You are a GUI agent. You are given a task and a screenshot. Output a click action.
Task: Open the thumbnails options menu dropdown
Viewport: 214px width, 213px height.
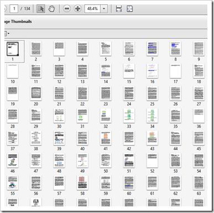7,33
